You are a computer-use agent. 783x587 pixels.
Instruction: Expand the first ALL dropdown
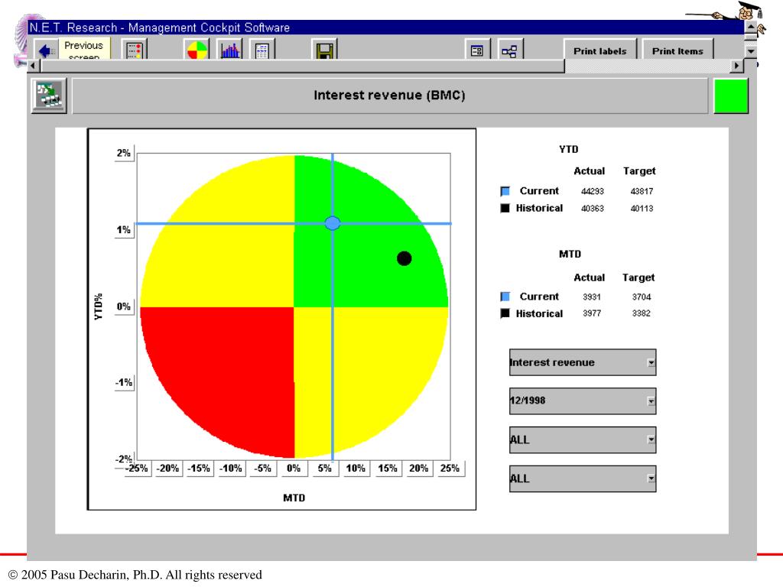(651, 439)
